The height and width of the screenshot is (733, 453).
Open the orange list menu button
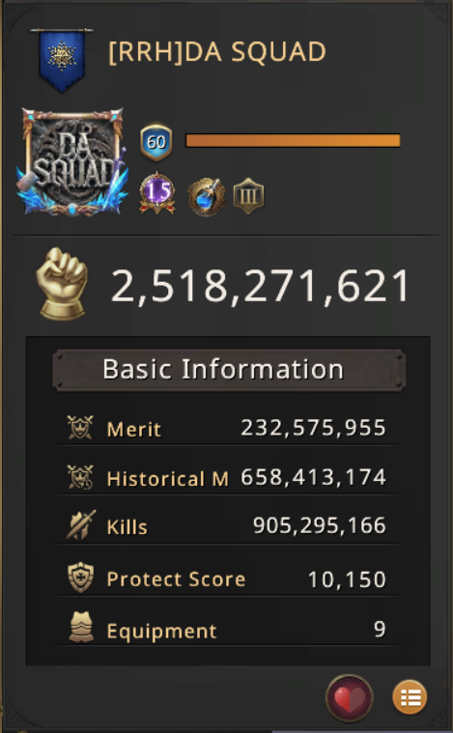[410, 697]
